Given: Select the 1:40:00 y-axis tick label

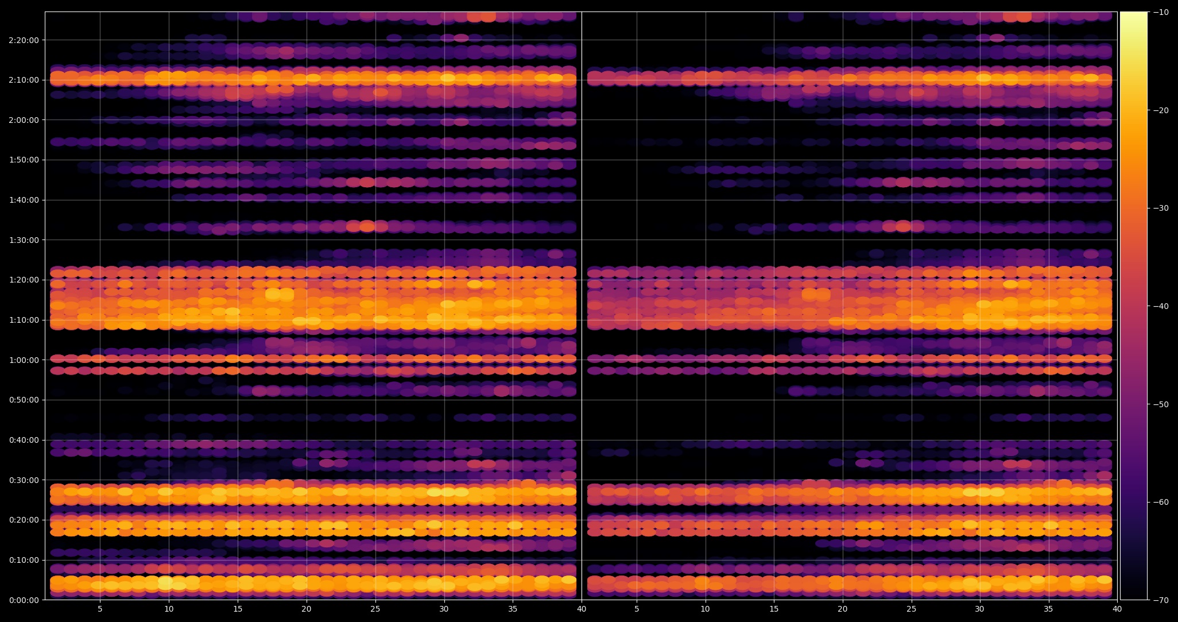Looking at the screenshot, I should click(24, 200).
